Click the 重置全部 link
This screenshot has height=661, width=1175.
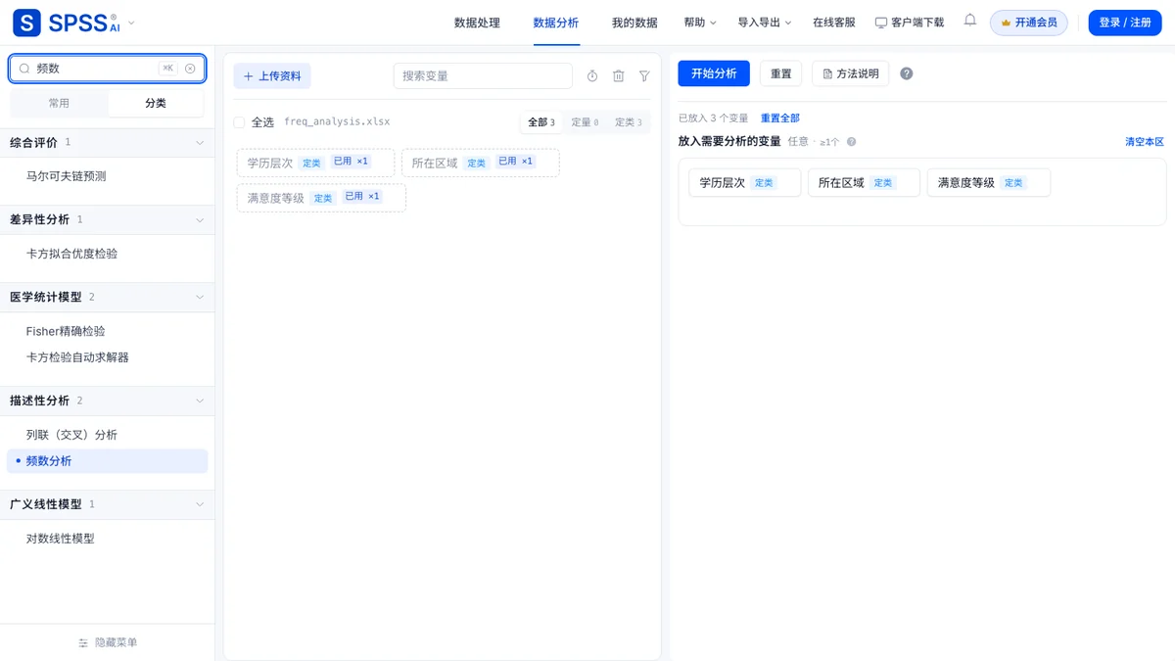780,118
